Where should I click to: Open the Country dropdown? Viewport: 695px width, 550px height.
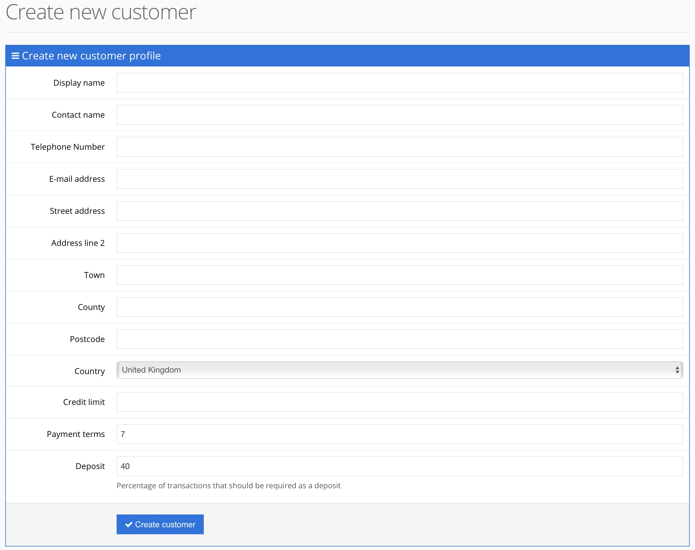point(399,370)
